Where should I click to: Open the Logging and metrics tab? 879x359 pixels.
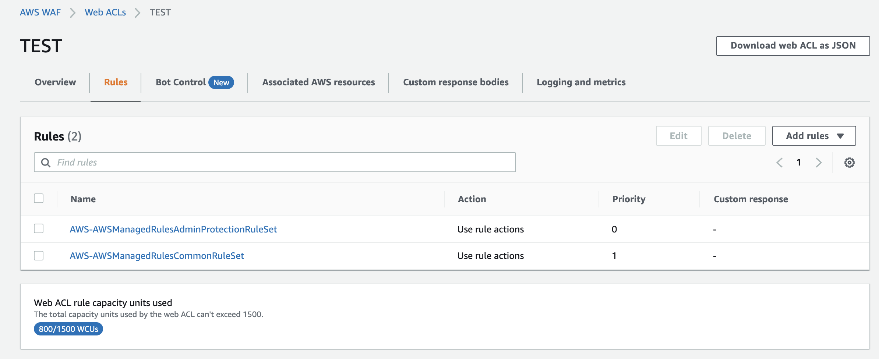pos(581,82)
